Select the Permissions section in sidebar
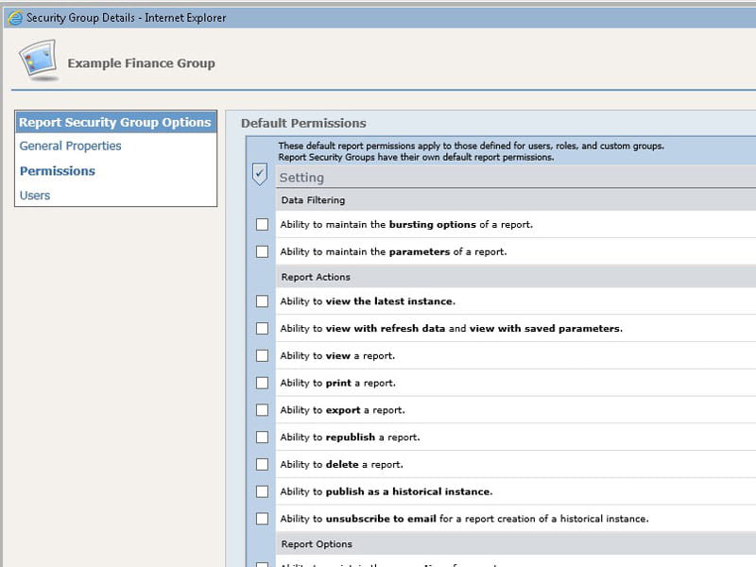The width and height of the screenshot is (756, 567). coord(58,171)
